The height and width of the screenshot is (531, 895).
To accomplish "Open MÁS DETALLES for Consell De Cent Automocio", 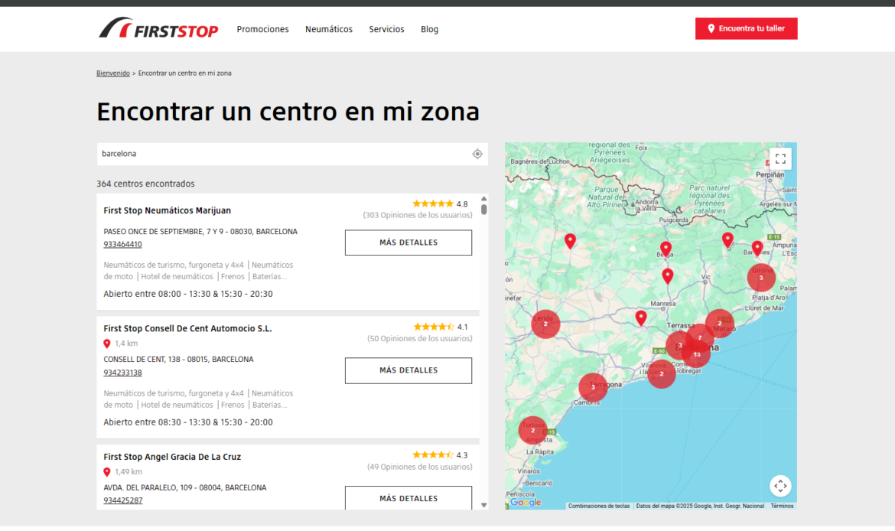I will (x=408, y=370).
